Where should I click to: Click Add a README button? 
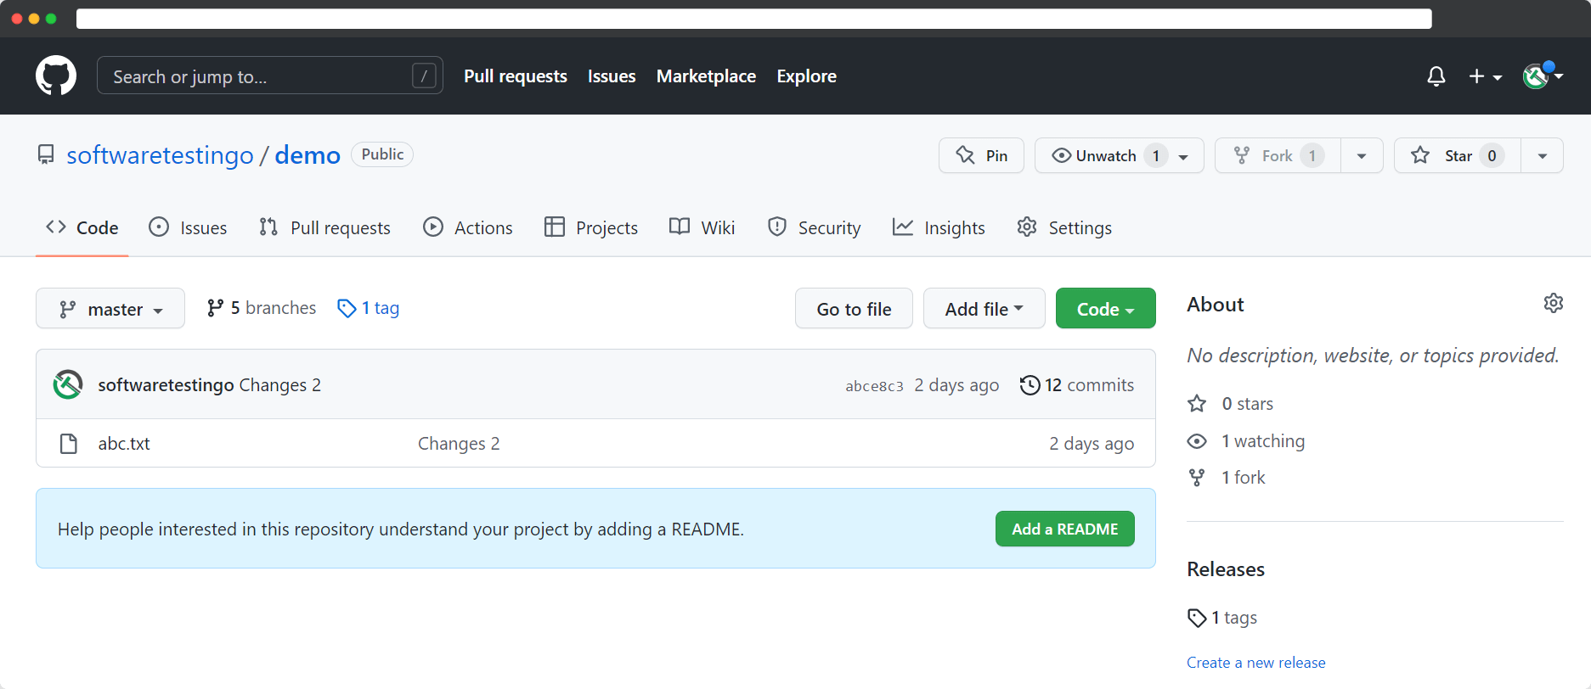pyautogui.click(x=1065, y=529)
